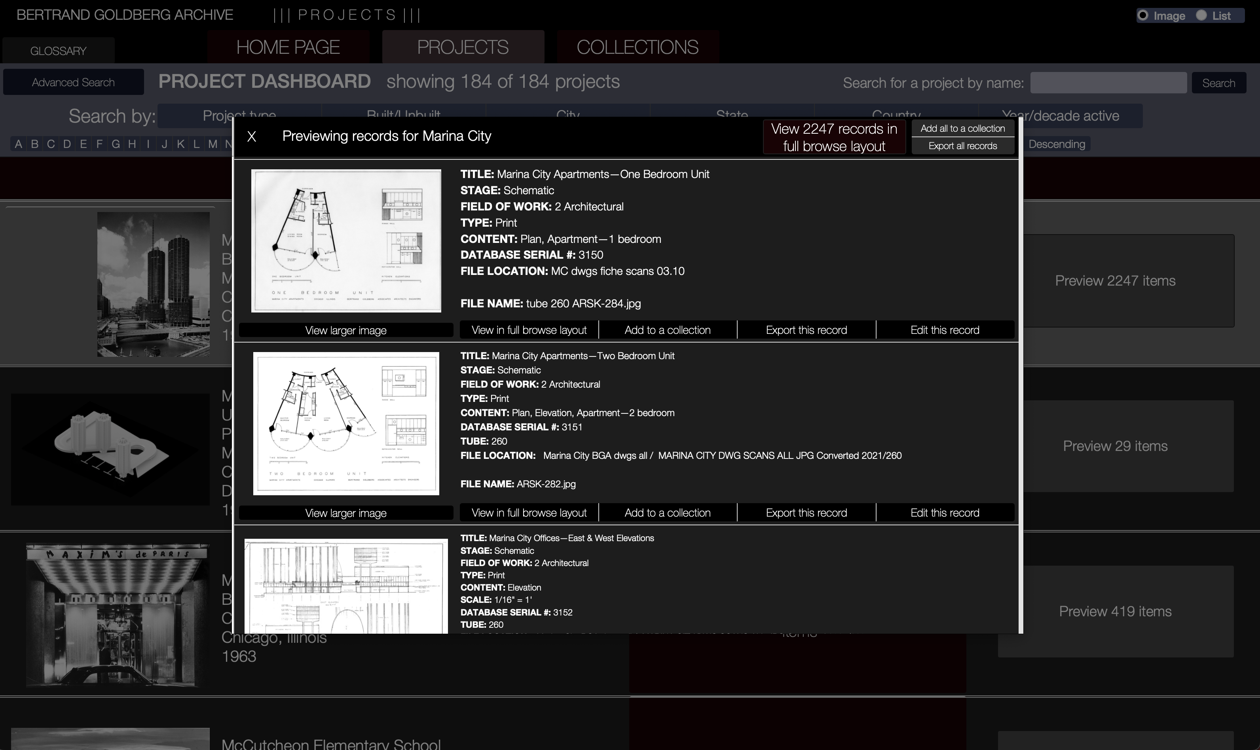Screen dimensions: 1260x750
Task: Filter projects by letter A
Action: (18, 144)
